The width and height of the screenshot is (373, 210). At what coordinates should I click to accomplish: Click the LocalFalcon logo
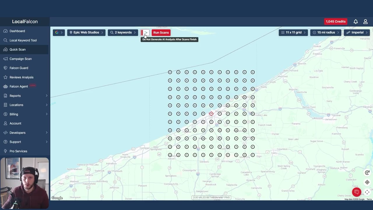(25, 22)
